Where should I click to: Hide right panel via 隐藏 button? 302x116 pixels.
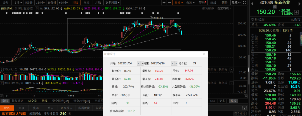pyautogui.click(x=236, y=3)
